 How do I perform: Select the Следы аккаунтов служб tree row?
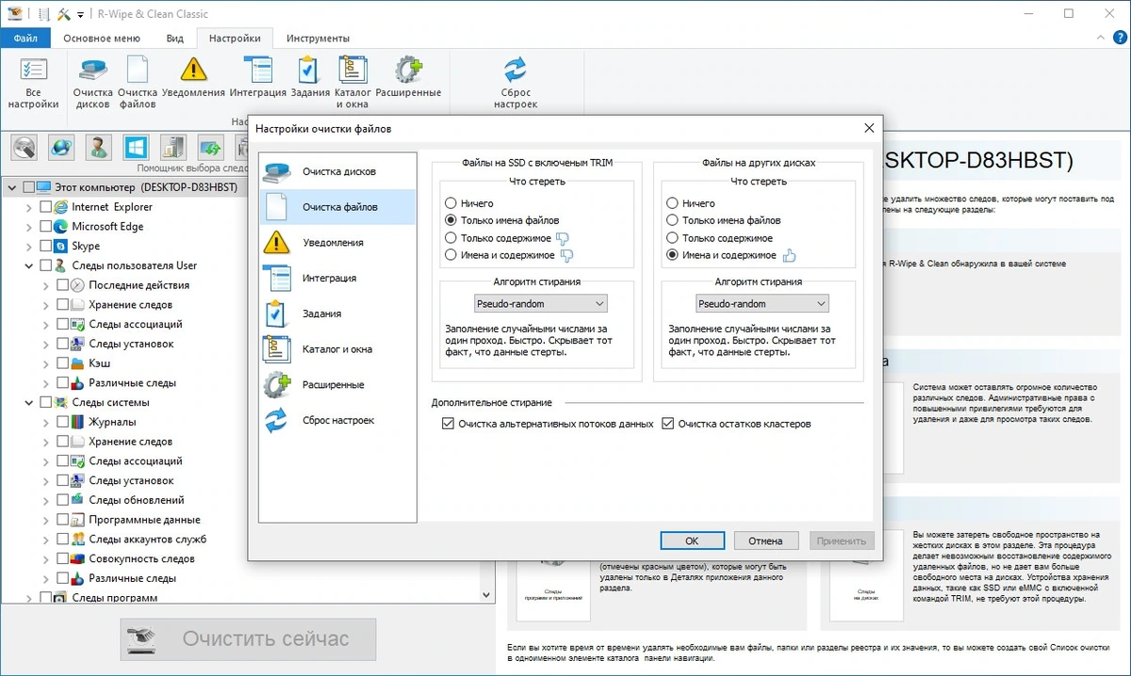click(147, 539)
